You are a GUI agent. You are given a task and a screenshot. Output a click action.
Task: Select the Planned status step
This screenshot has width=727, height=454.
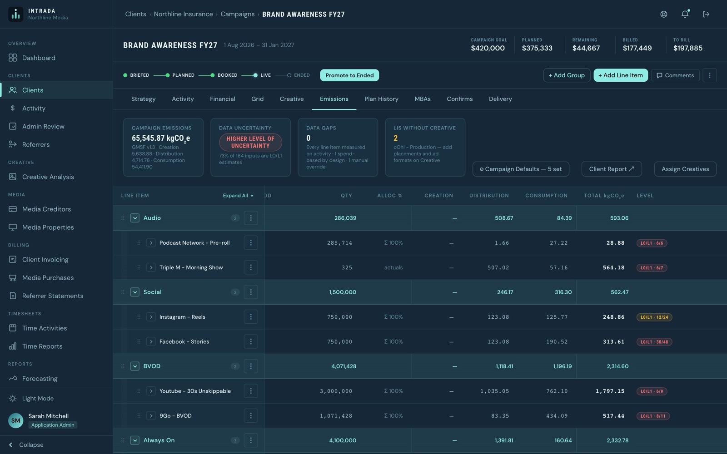[x=180, y=75]
